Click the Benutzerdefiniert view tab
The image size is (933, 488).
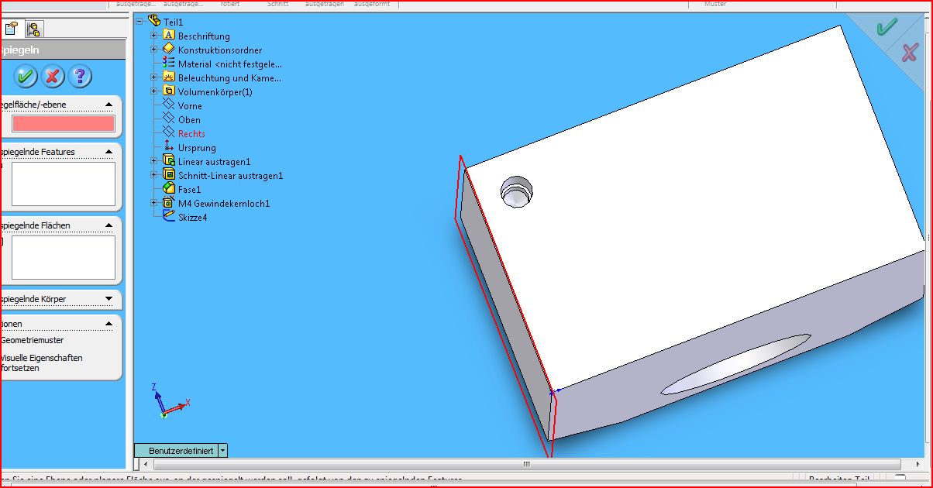(x=177, y=450)
